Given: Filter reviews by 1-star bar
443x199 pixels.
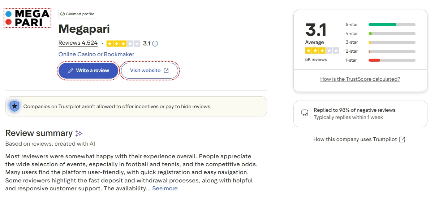Looking at the screenshot, I should tap(392, 60).
